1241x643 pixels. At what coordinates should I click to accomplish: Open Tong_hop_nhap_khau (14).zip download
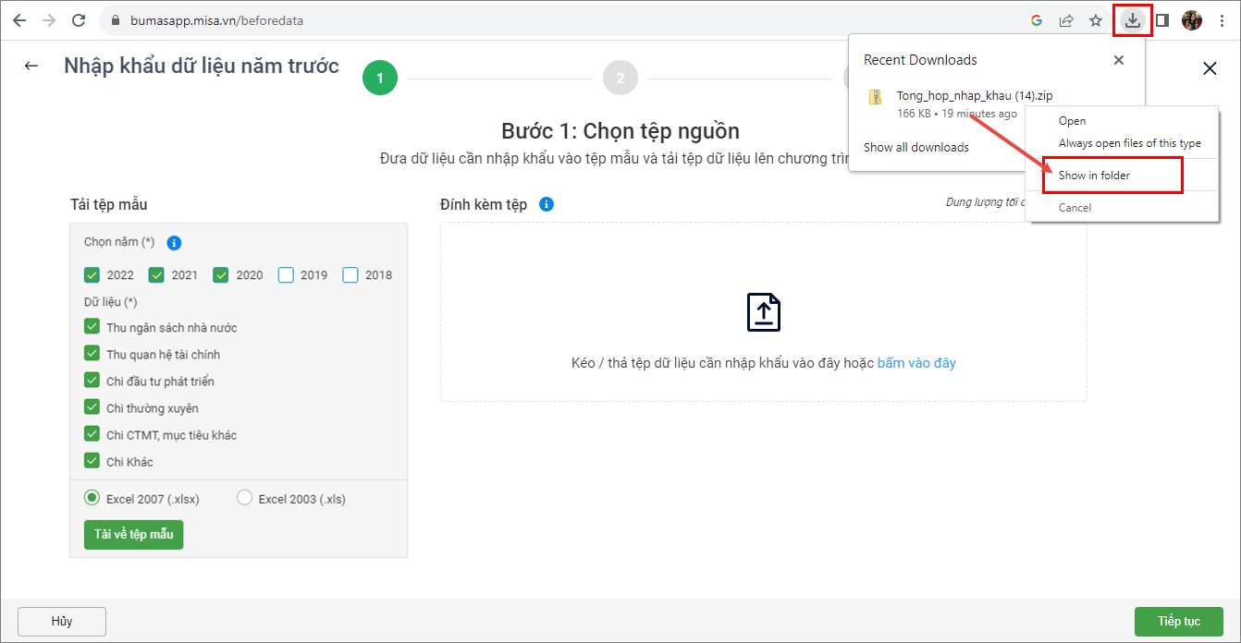pyautogui.click(x=974, y=95)
